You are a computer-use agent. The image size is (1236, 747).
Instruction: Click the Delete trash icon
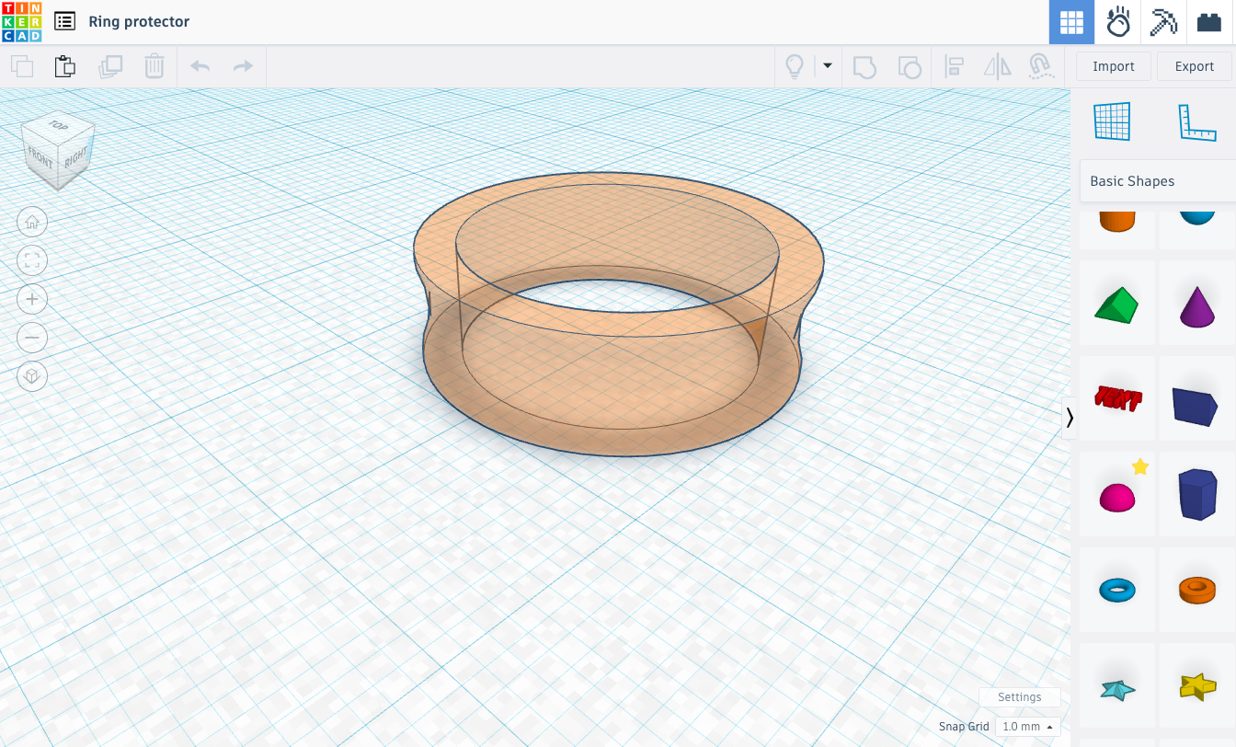(x=154, y=66)
